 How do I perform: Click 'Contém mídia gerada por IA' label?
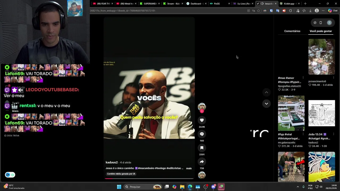point(121,174)
